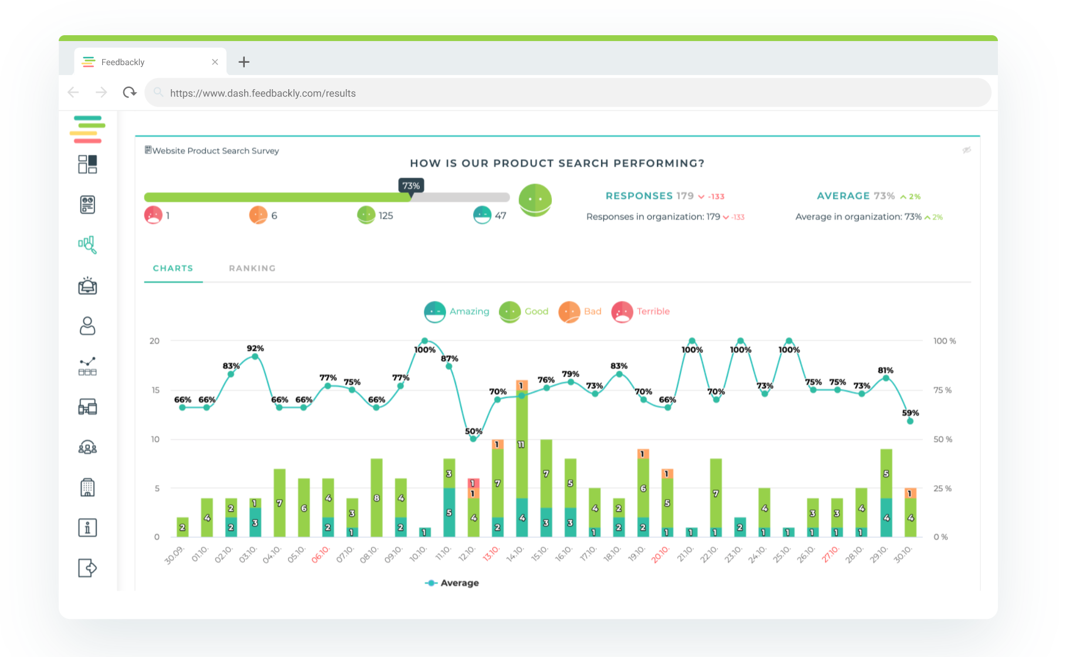The width and height of the screenshot is (1066, 657).
Task: Open the dashboard grid icon
Action: [87, 165]
